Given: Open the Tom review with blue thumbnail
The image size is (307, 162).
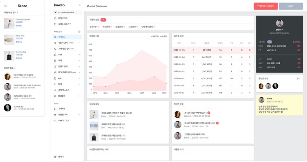Looking at the screenshot, I should (94, 126).
